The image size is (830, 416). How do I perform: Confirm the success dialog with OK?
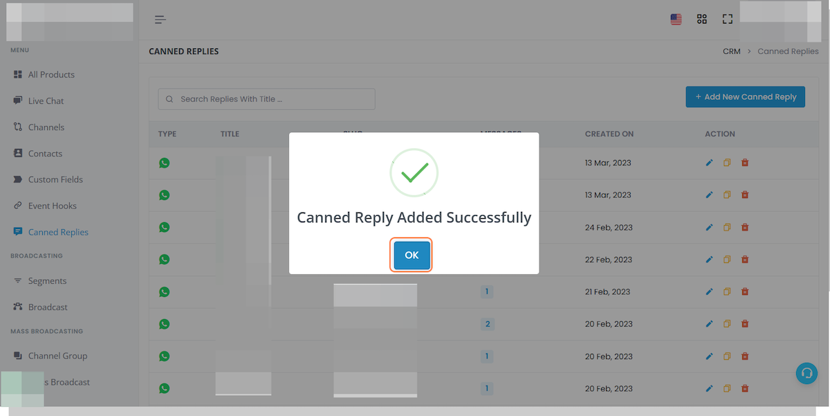pos(412,255)
